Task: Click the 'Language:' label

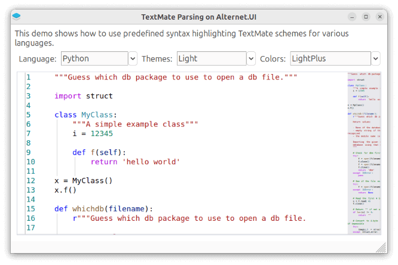Action: coord(38,59)
